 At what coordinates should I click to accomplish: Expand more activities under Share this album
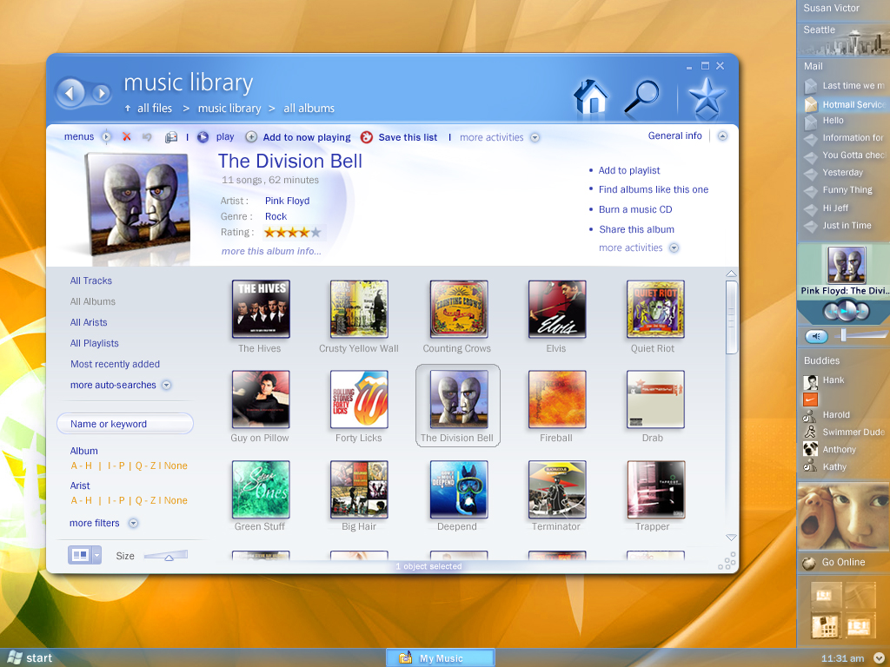click(x=674, y=248)
